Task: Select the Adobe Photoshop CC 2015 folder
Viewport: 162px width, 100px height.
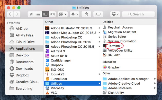Action: click(71, 42)
